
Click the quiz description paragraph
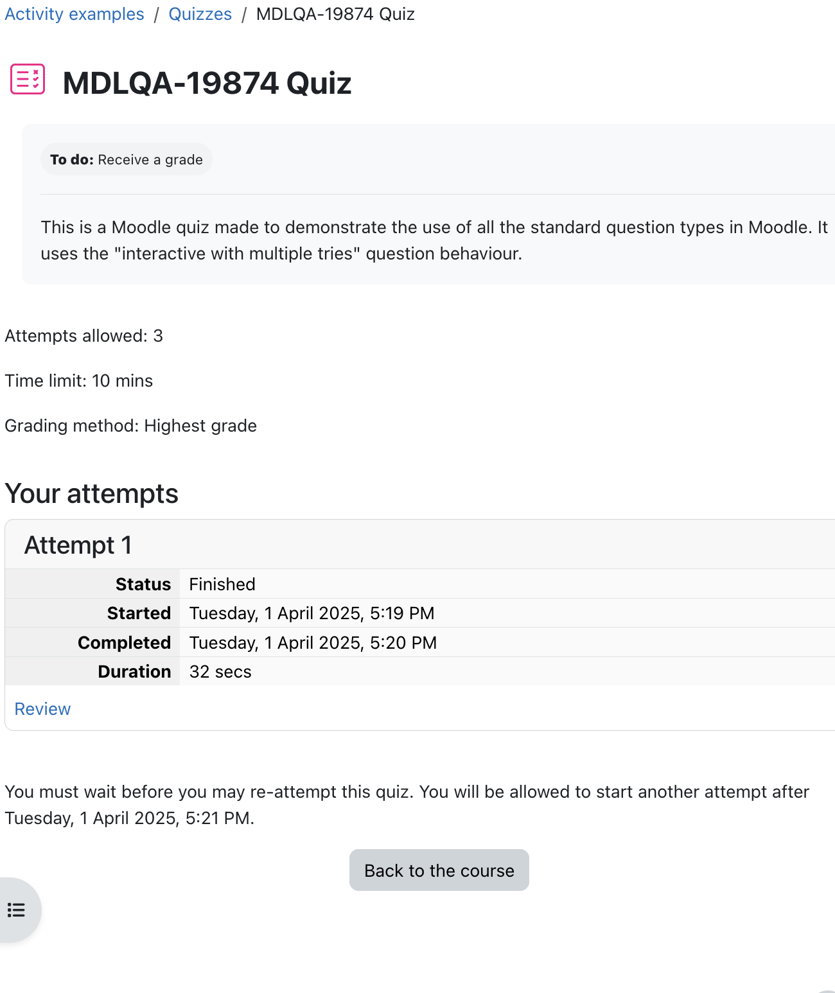(434, 240)
